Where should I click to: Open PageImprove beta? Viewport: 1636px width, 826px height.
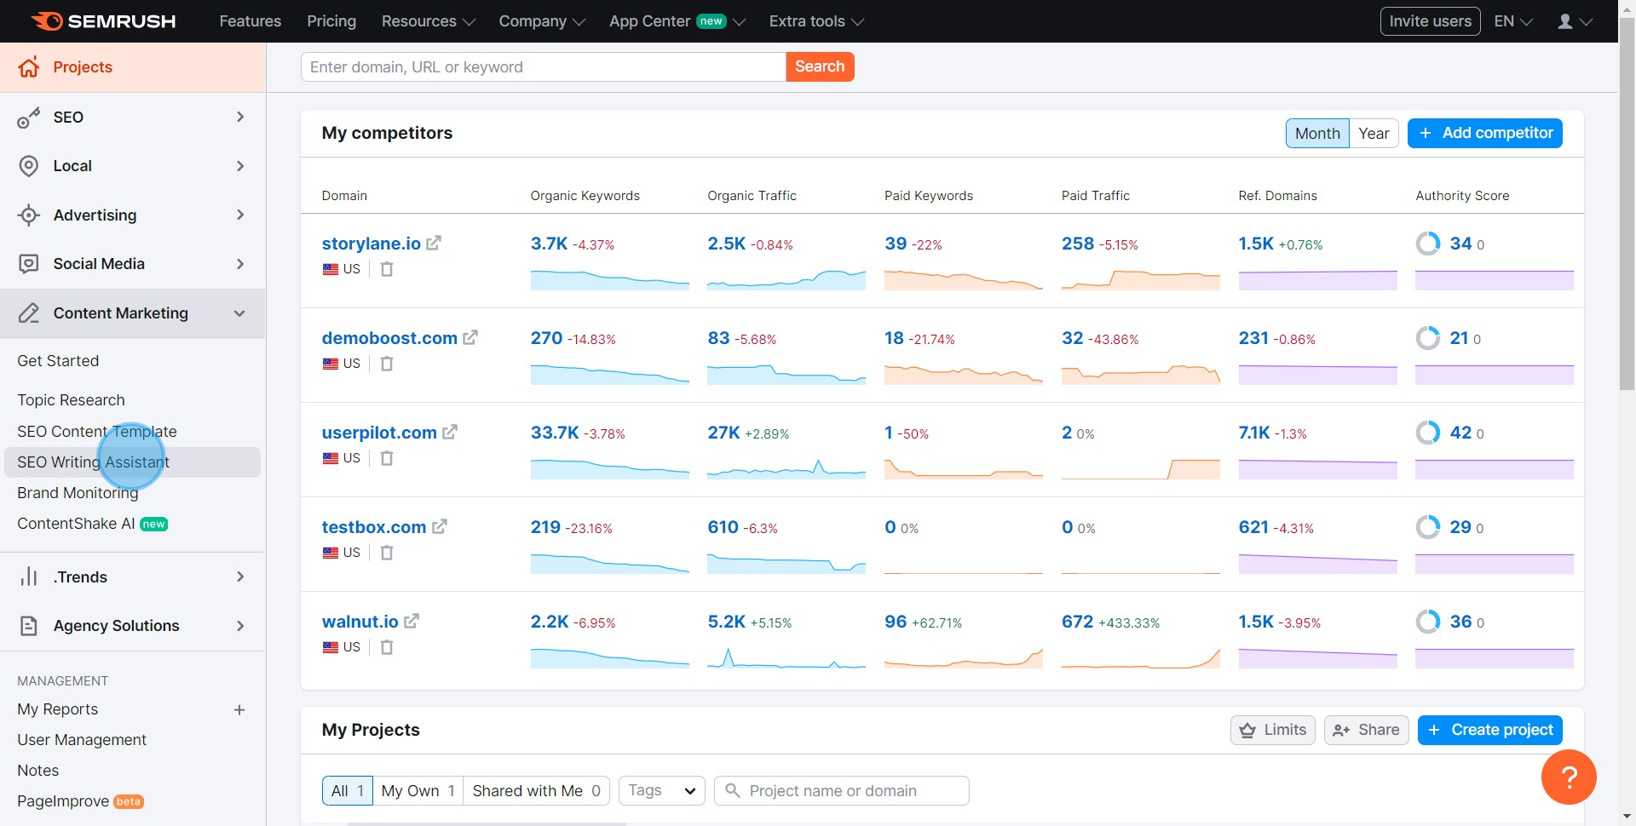[x=80, y=801]
